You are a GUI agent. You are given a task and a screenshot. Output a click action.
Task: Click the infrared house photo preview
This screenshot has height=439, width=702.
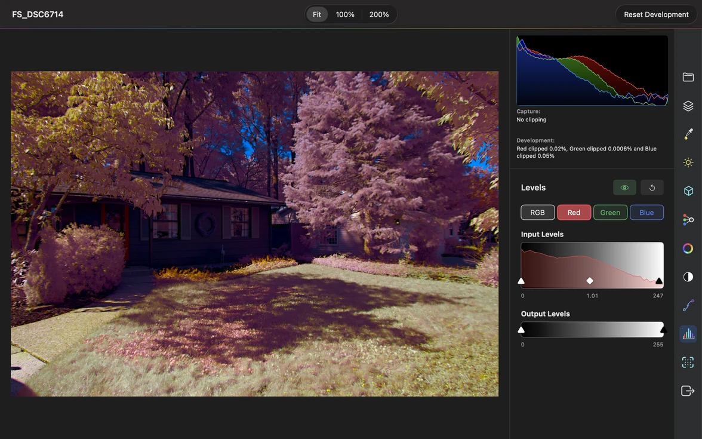coord(254,234)
